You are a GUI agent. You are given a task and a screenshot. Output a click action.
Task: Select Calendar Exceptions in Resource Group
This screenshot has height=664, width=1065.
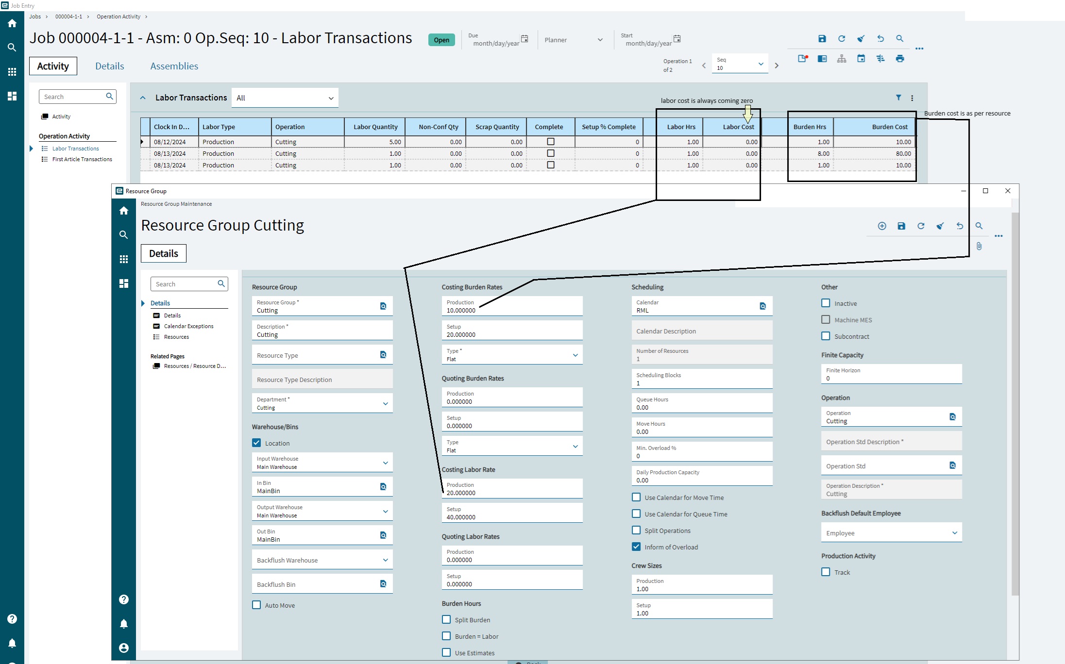click(188, 326)
